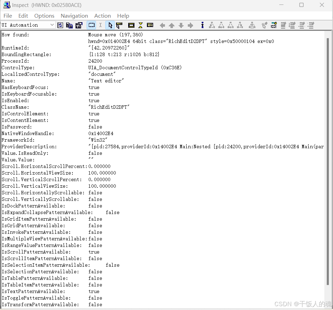Click the left navigate-to-previous-sibling arrow
This screenshot has height=310, width=333.
click(163, 25)
